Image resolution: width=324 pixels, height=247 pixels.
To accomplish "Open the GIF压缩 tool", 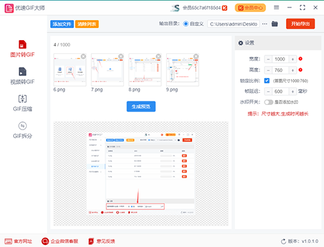I will coord(23,103).
